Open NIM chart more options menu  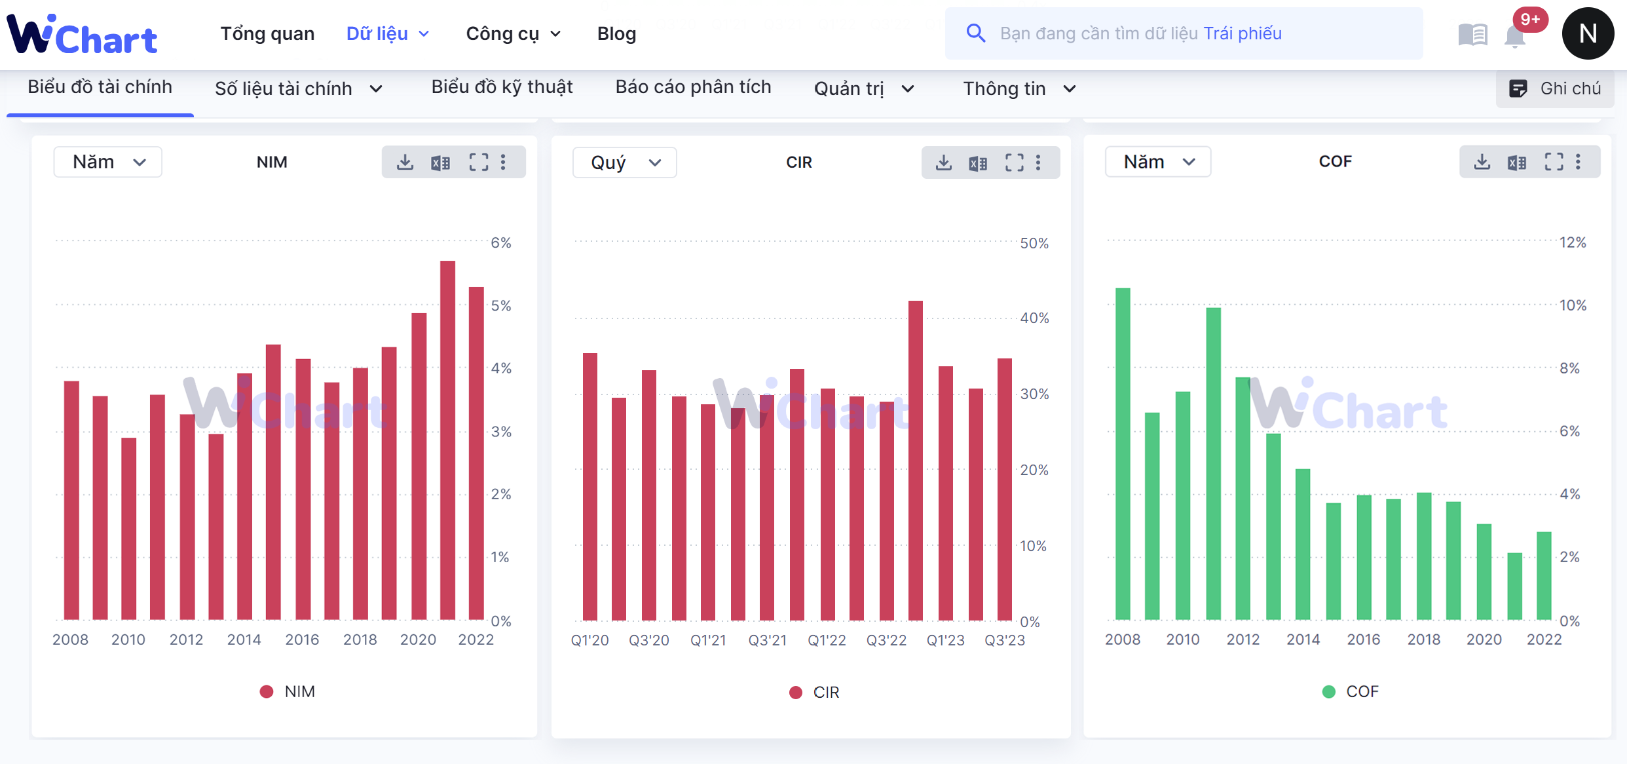tap(503, 162)
